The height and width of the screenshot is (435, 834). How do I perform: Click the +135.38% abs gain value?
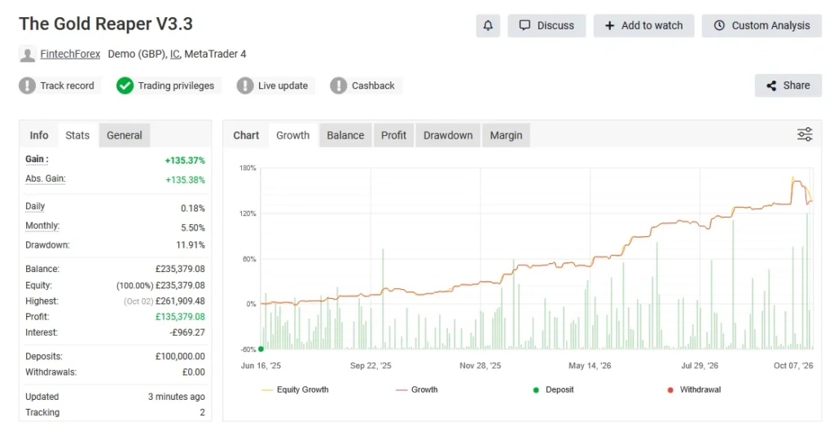(185, 180)
